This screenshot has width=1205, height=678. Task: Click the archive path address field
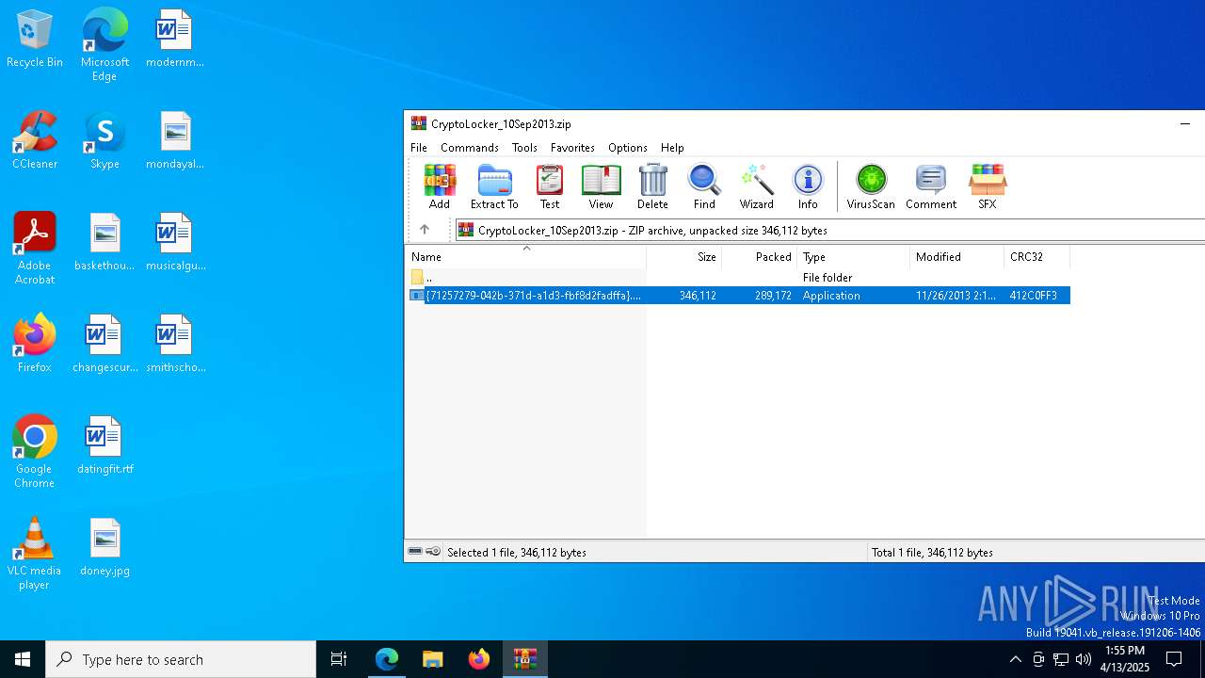click(830, 230)
